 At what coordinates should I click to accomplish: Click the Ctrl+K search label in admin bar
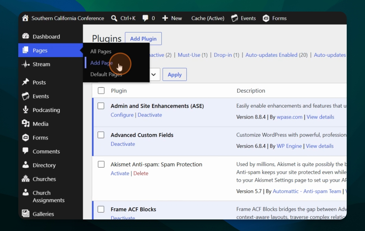tap(128, 18)
